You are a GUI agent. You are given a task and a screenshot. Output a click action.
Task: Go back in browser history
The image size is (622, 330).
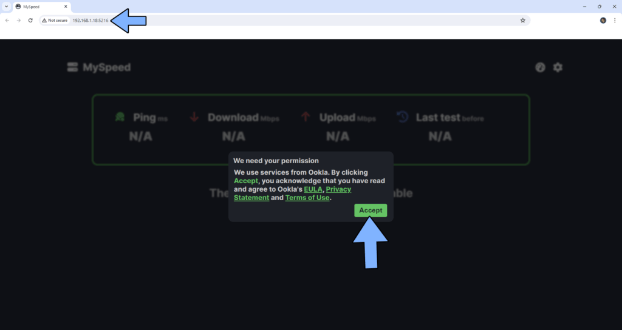[7, 20]
